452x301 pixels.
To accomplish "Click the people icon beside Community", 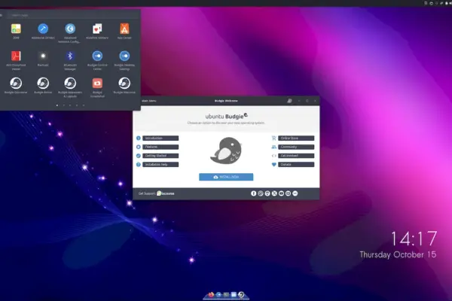I will (274, 147).
